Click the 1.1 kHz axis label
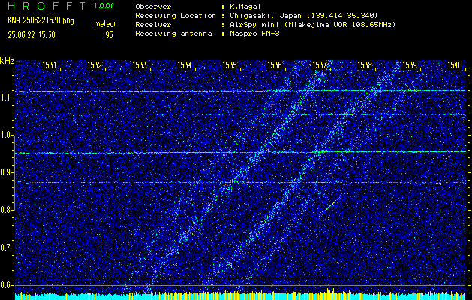Image resolution: width=472 pixels, height=300 pixels. (x=6, y=97)
